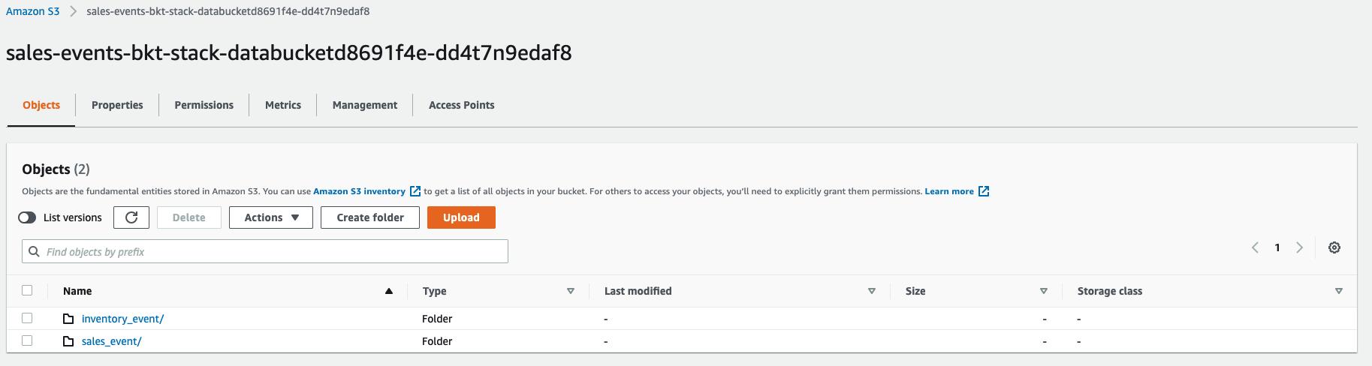
Task: Tick the sales_event/ row checkbox
Action: pos(28,340)
